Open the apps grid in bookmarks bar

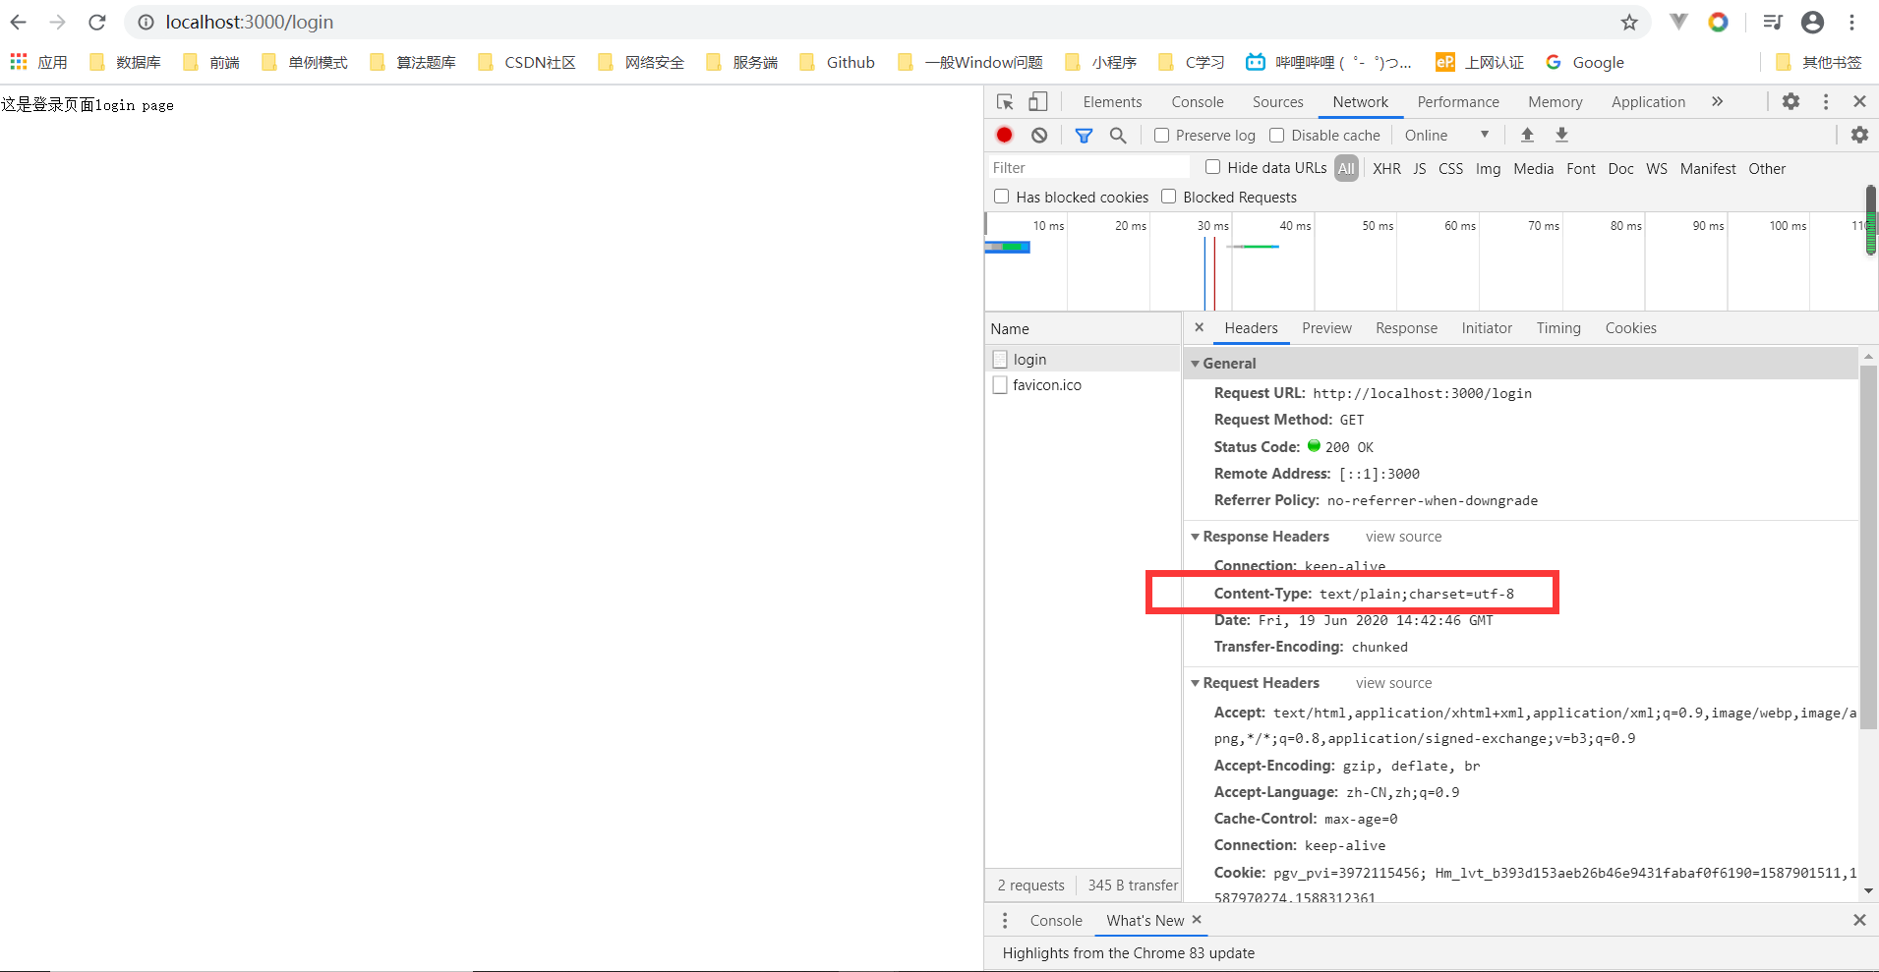[x=19, y=62]
